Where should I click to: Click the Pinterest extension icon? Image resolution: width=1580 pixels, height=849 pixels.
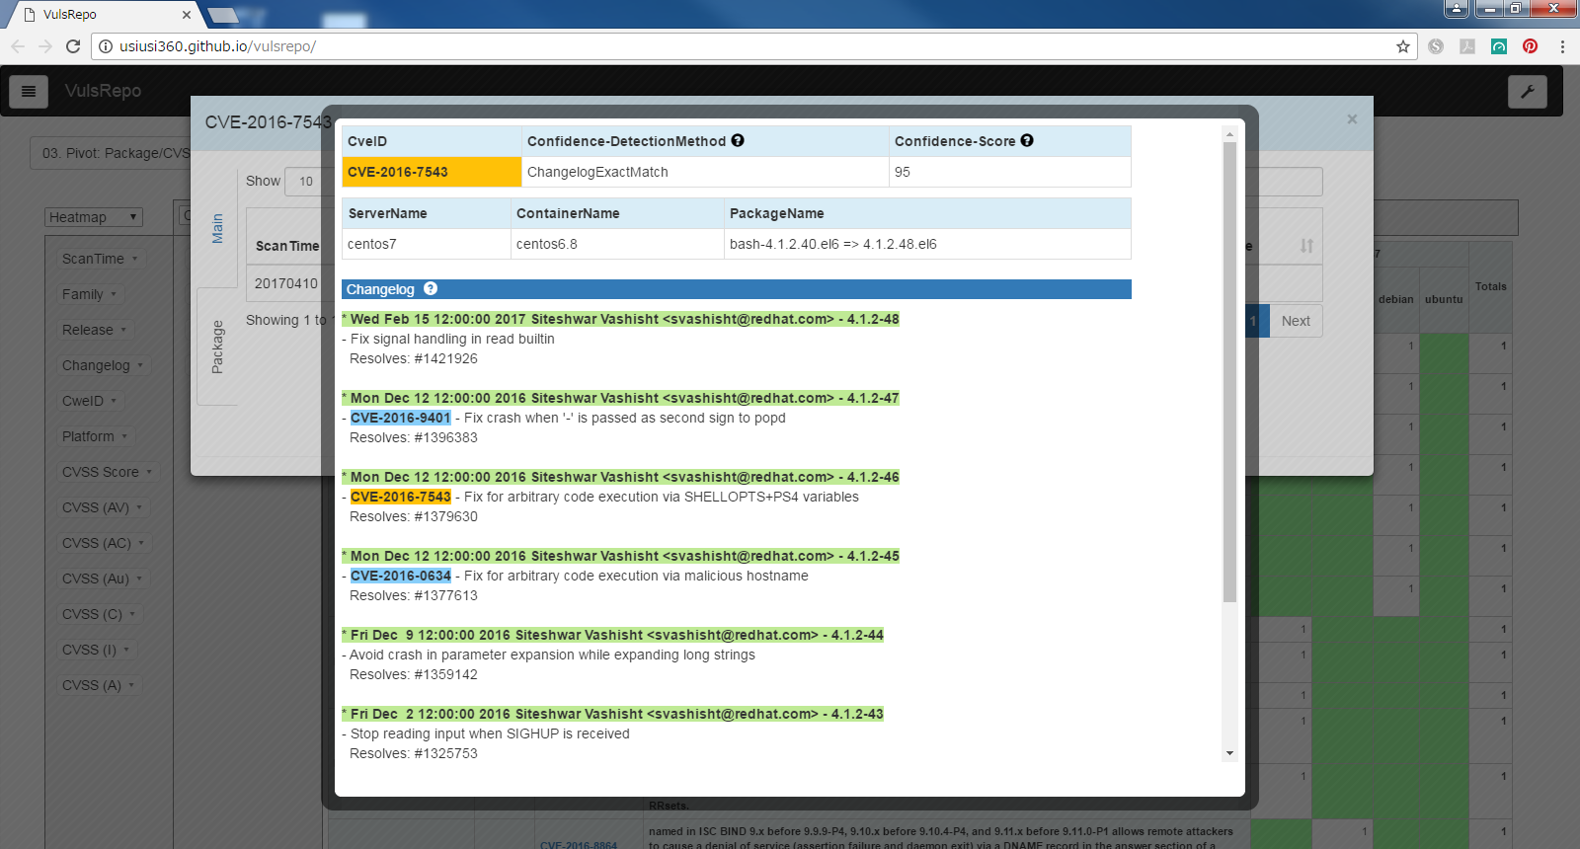1530,46
